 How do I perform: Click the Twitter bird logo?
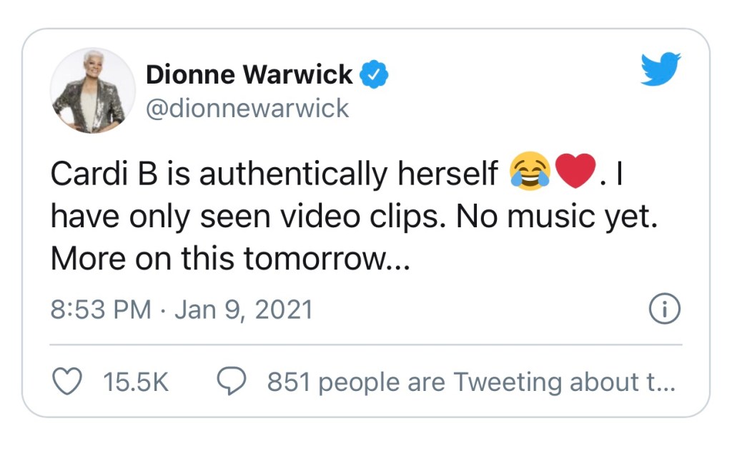661,69
